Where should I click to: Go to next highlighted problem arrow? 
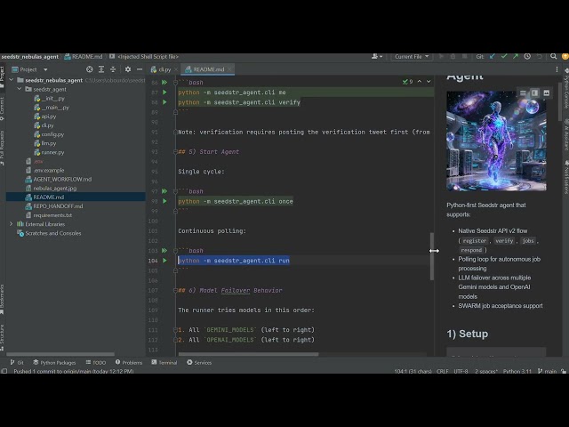tap(429, 81)
